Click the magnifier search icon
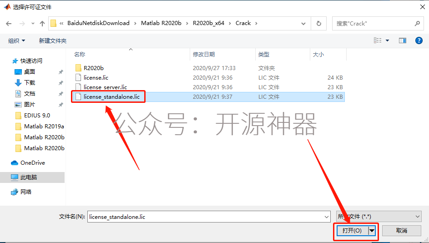The height and width of the screenshot is (243, 429). coord(417,24)
